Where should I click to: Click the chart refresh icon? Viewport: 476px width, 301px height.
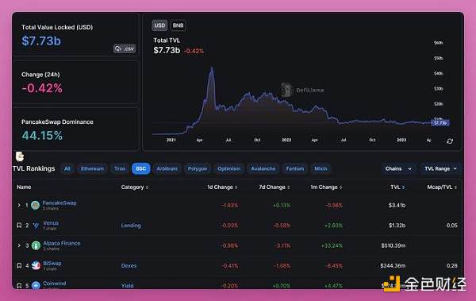(x=450, y=141)
